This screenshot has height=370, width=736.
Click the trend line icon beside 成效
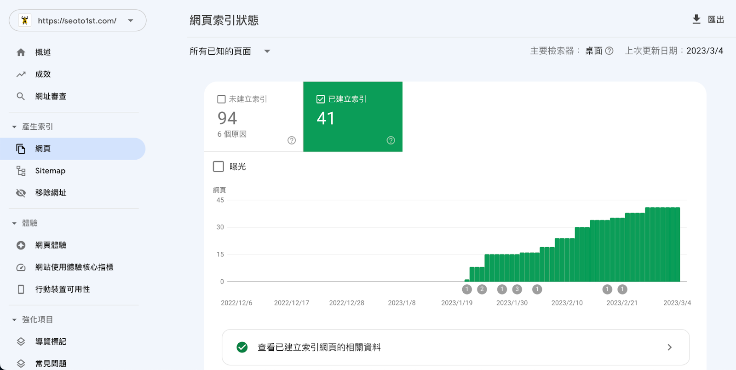pyautogui.click(x=21, y=74)
